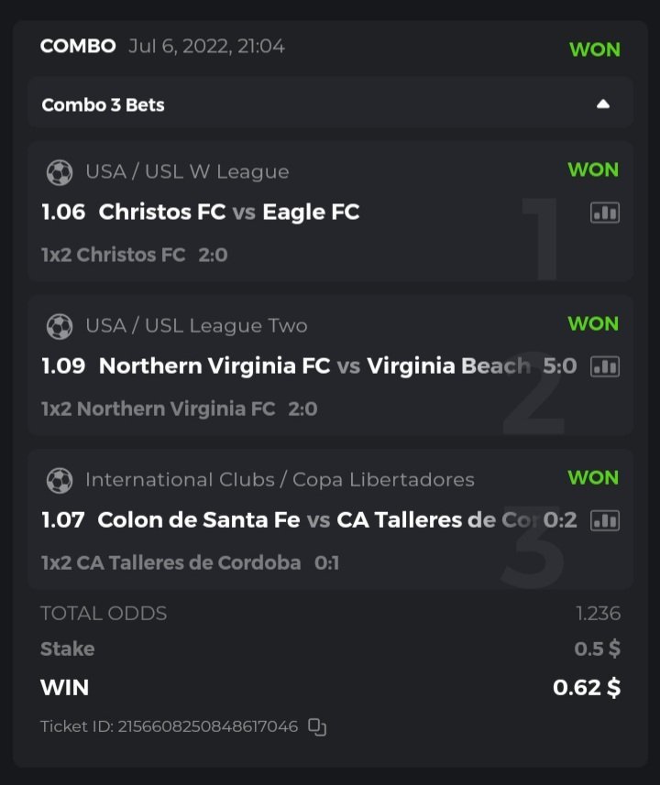Open stats icon for Christos FC match
Viewport: 660px width, 785px height.
[x=604, y=213]
